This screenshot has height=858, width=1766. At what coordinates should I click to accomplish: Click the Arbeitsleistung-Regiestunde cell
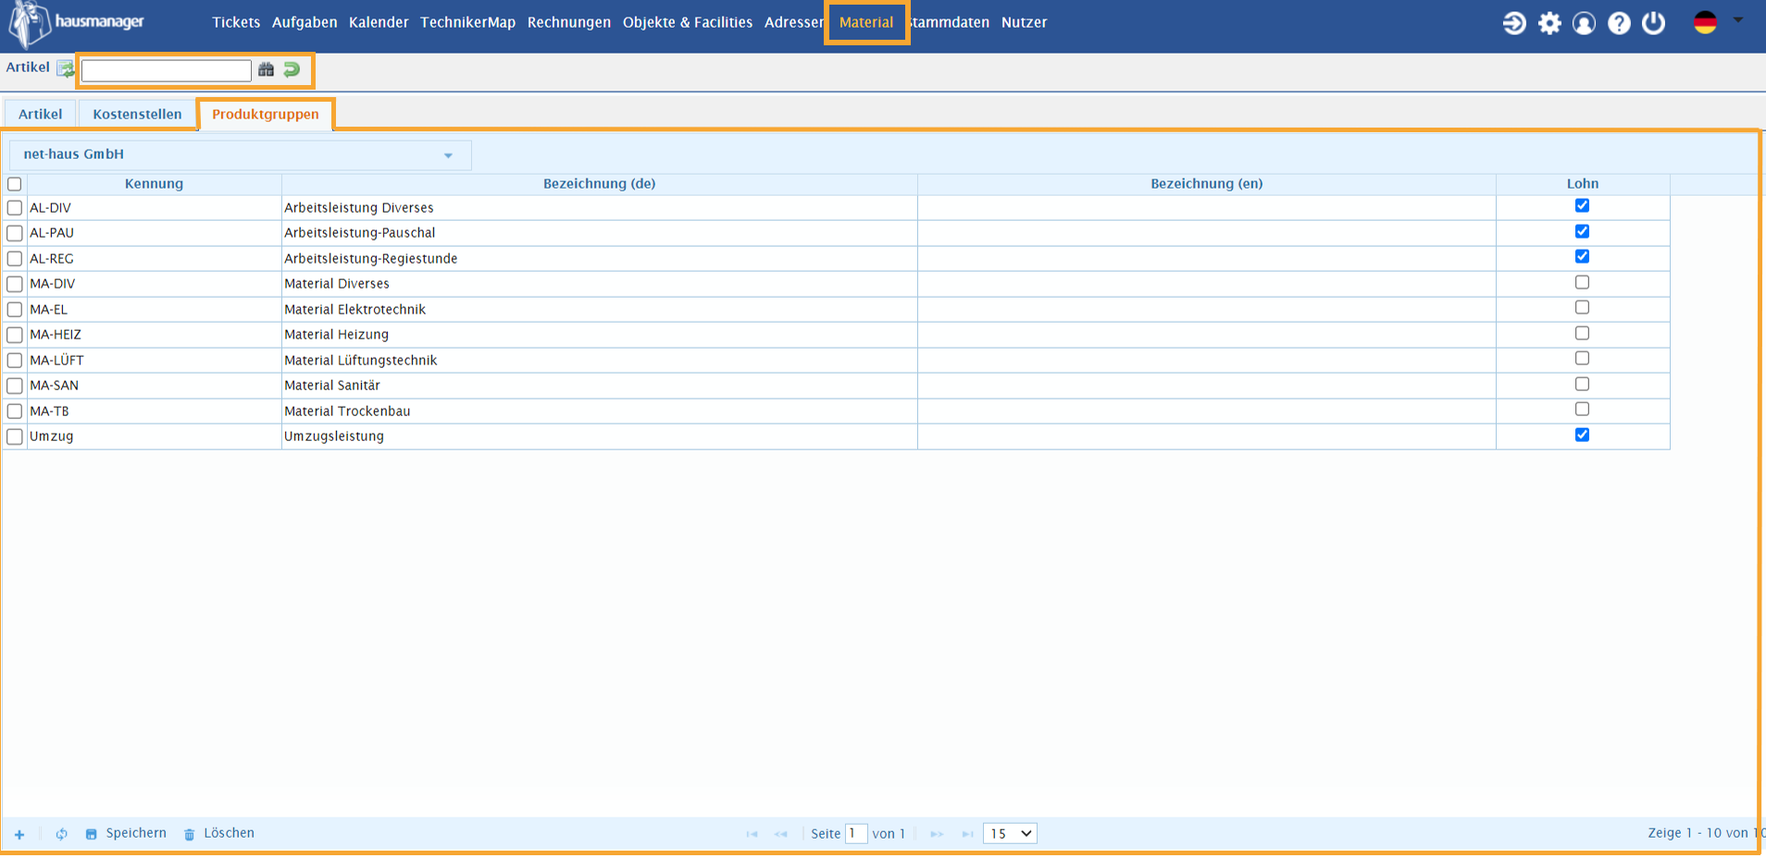coord(600,259)
